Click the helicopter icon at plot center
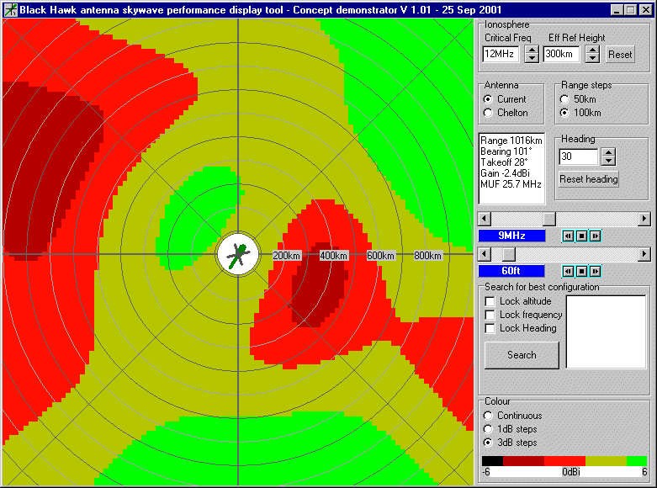This screenshot has width=657, height=488. click(x=238, y=254)
